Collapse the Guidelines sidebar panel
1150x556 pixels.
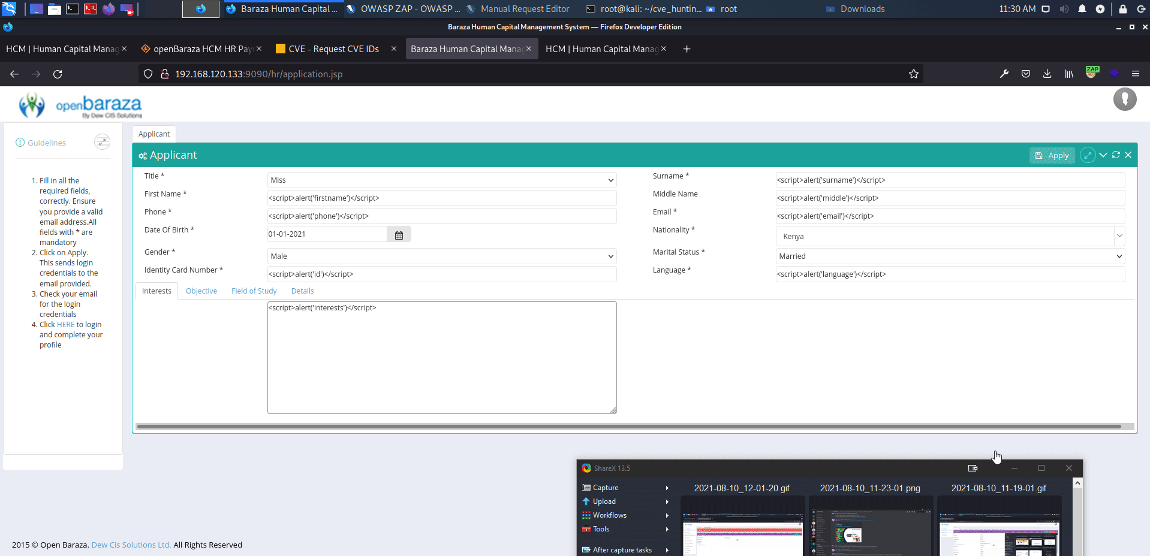[103, 142]
